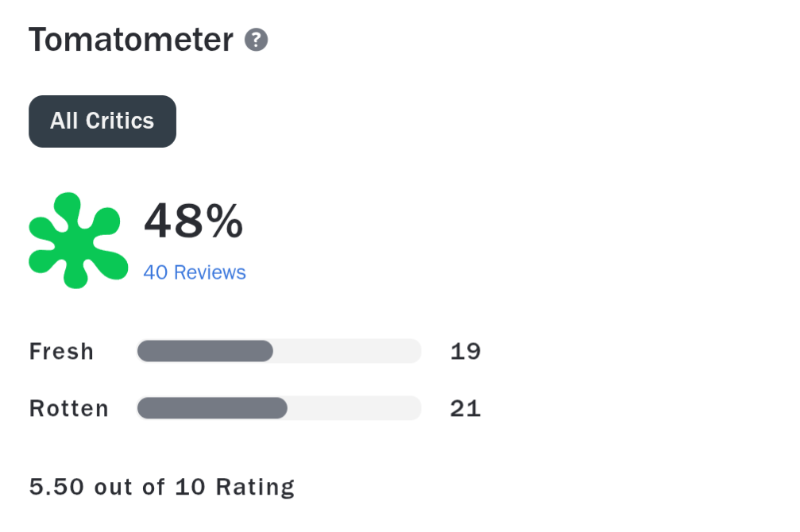Open the 40 Reviews link
Viewport: 800px width, 532px height.
195,272
